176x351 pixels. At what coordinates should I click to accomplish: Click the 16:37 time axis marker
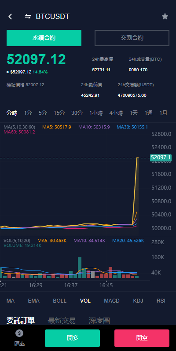(71, 285)
